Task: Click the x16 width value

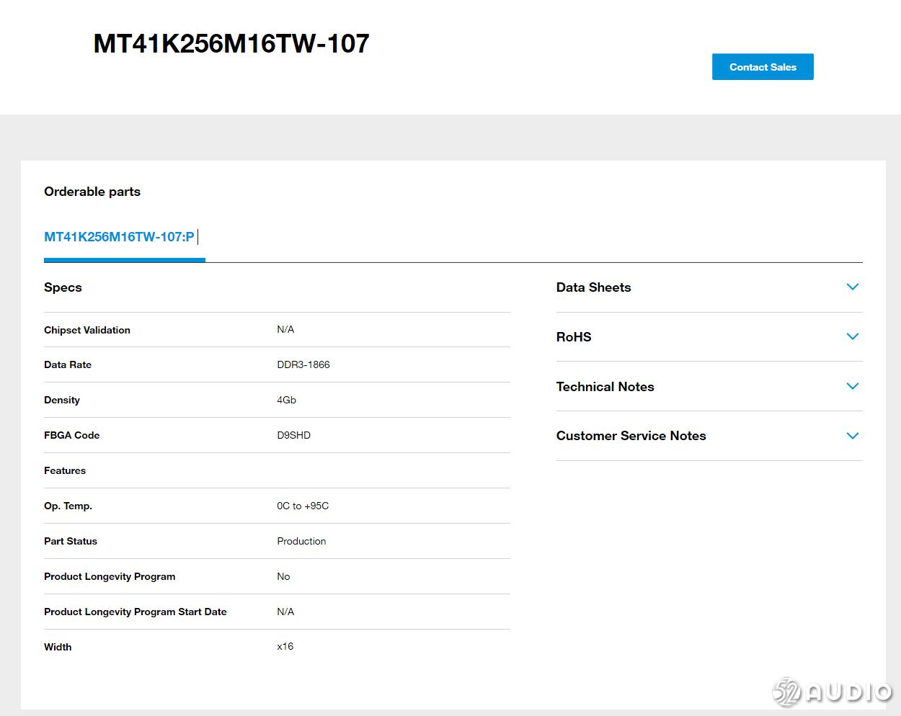Action: click(285, 646)
